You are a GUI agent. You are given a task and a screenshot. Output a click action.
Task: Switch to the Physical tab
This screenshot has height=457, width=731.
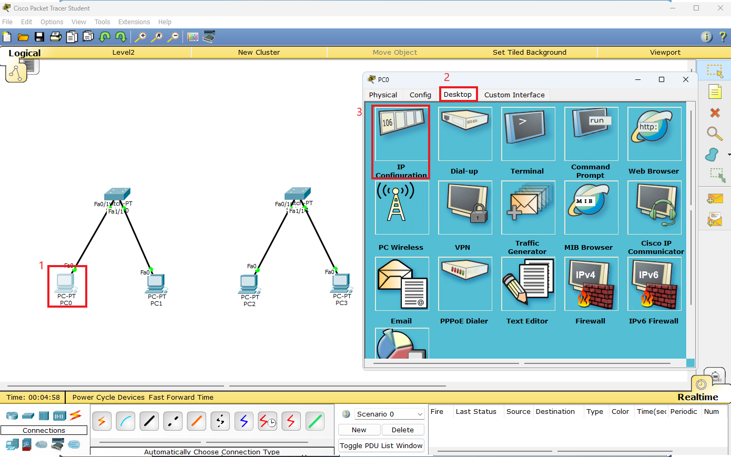[x=383, y=95]
